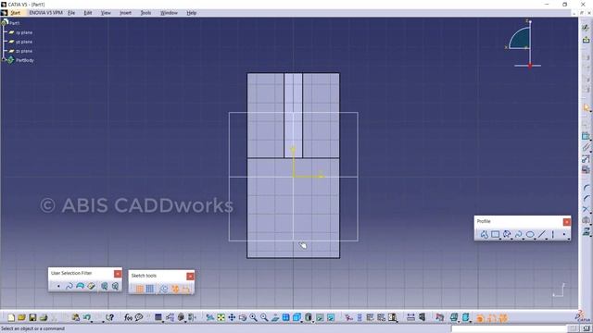Click the Undo icon

(86, 317)
